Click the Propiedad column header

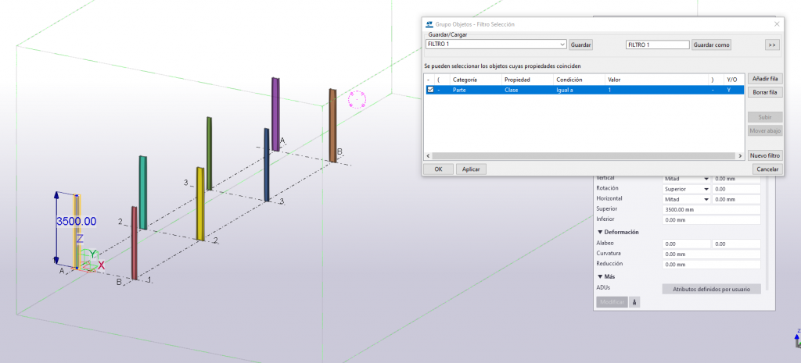(x=528, y=80)
